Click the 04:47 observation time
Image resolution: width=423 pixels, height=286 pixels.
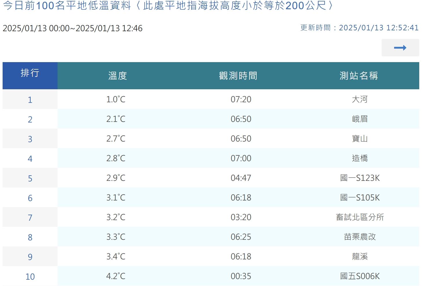click(241, 178)
